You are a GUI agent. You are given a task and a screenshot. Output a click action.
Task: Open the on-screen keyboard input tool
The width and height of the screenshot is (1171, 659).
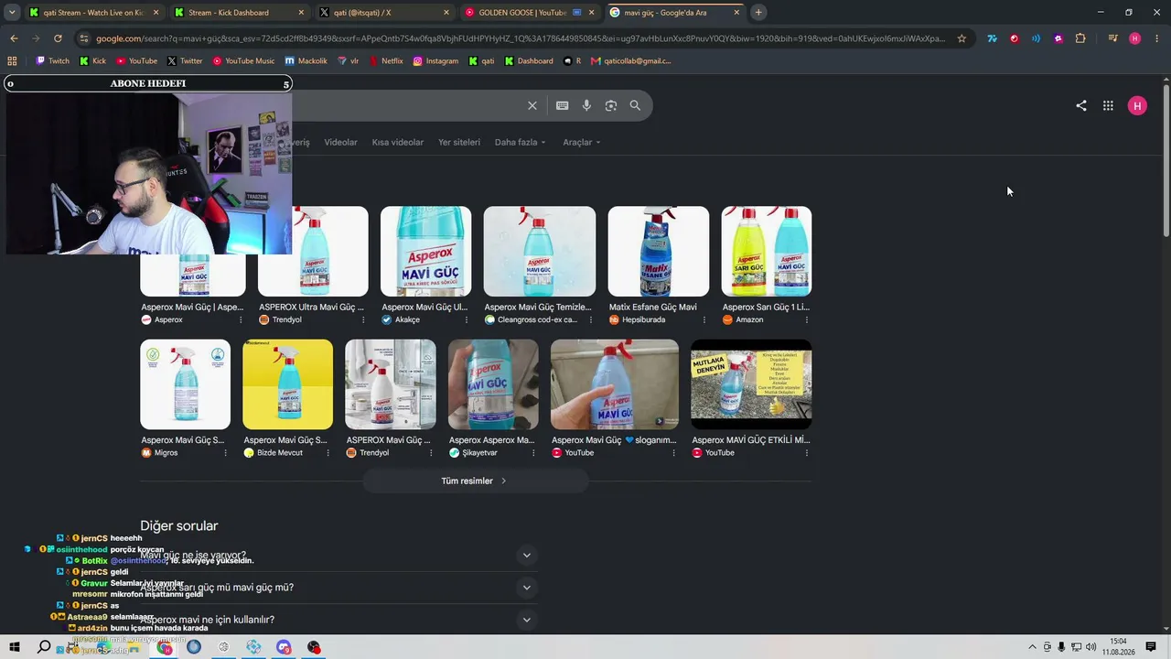[562, 105]
